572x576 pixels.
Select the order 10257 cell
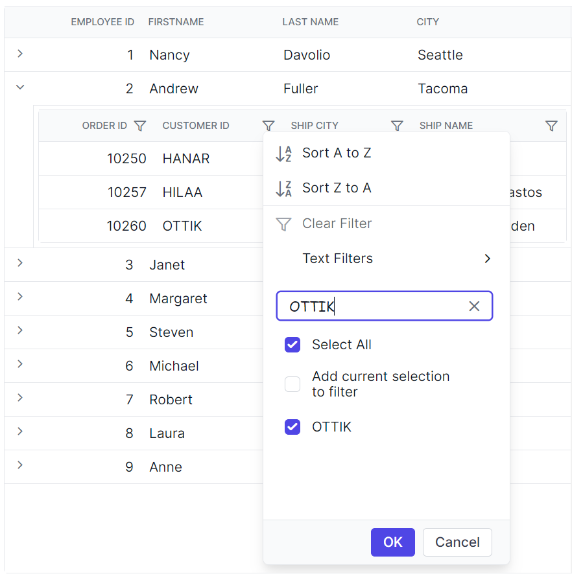tap(127, 192)
